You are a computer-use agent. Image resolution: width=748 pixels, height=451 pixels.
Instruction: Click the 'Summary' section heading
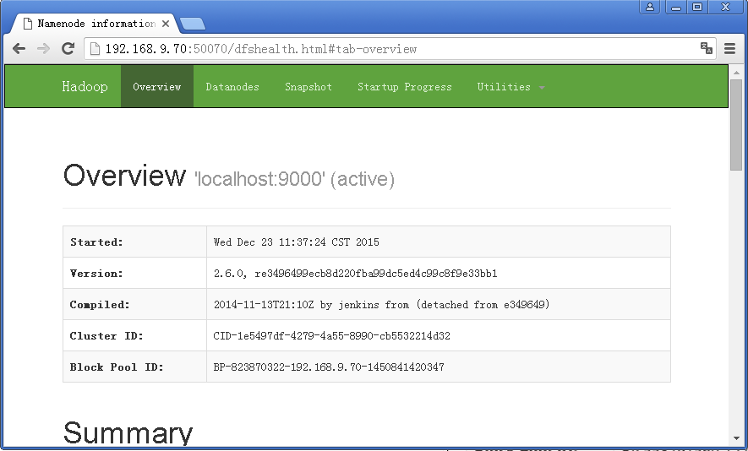click(128, 433)
